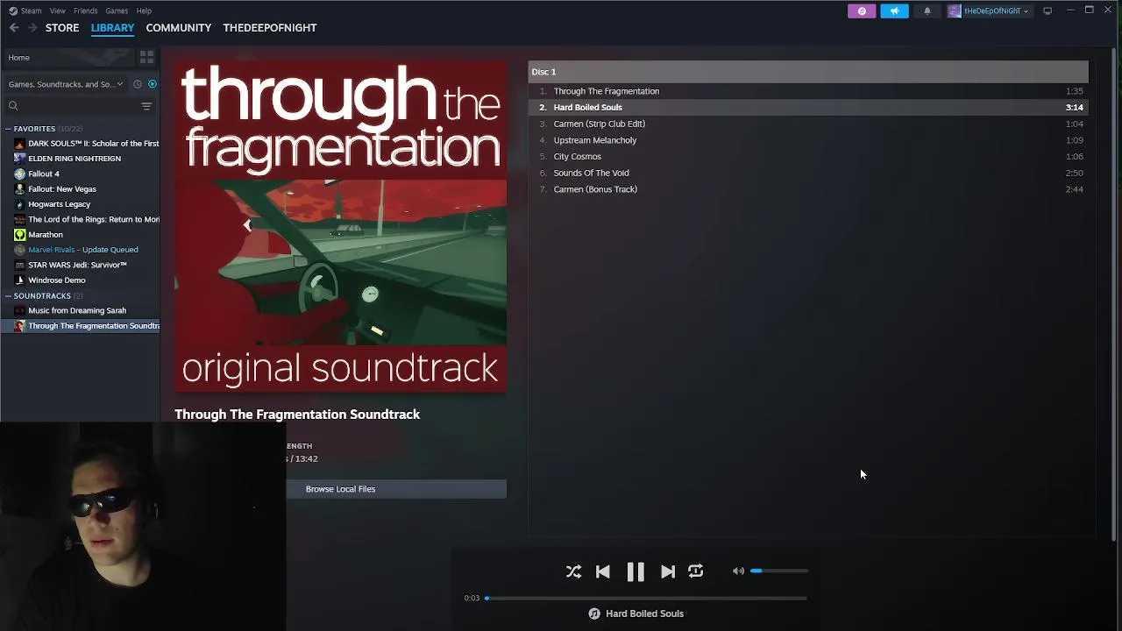This screenshot has height=631, width=1122.
Task: Click the album cover artwork
Action: pyautogui.click(x=340, y=225)
